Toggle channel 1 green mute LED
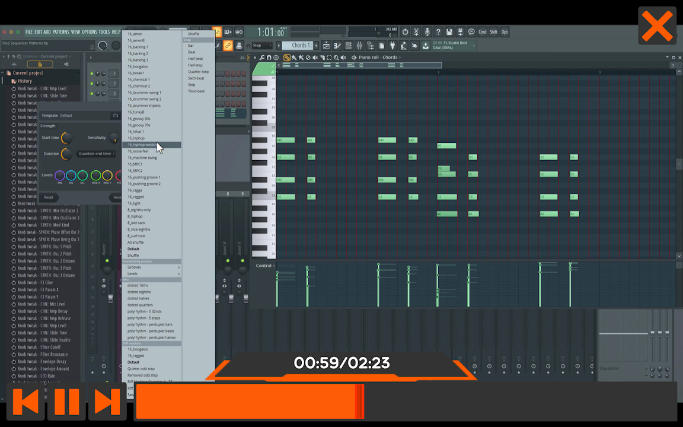The width and height of the screenshot is (683, 427). coord(92,74)
